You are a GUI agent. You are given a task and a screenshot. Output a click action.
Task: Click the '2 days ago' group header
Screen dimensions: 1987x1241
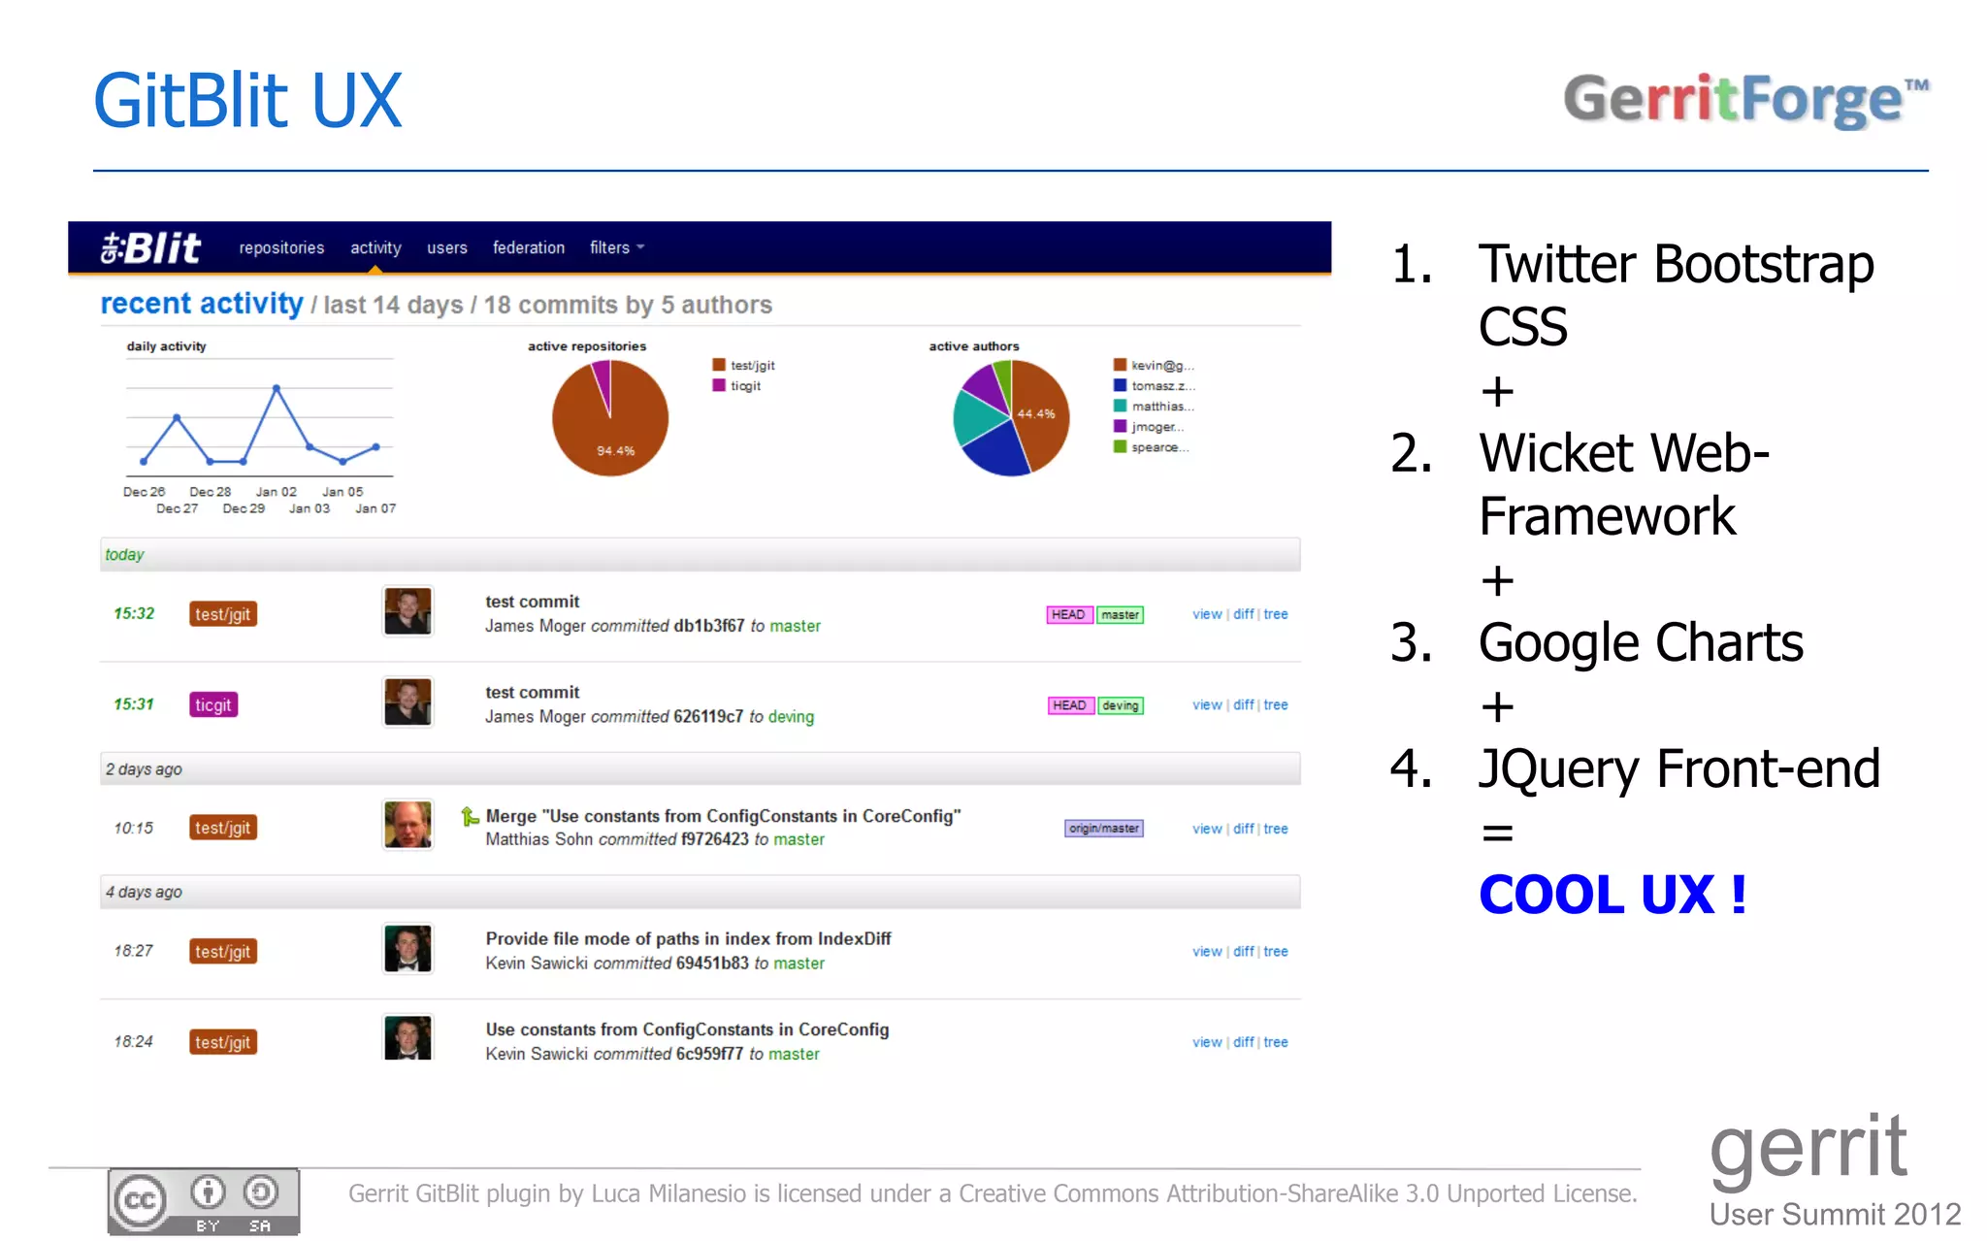[700, 769]
